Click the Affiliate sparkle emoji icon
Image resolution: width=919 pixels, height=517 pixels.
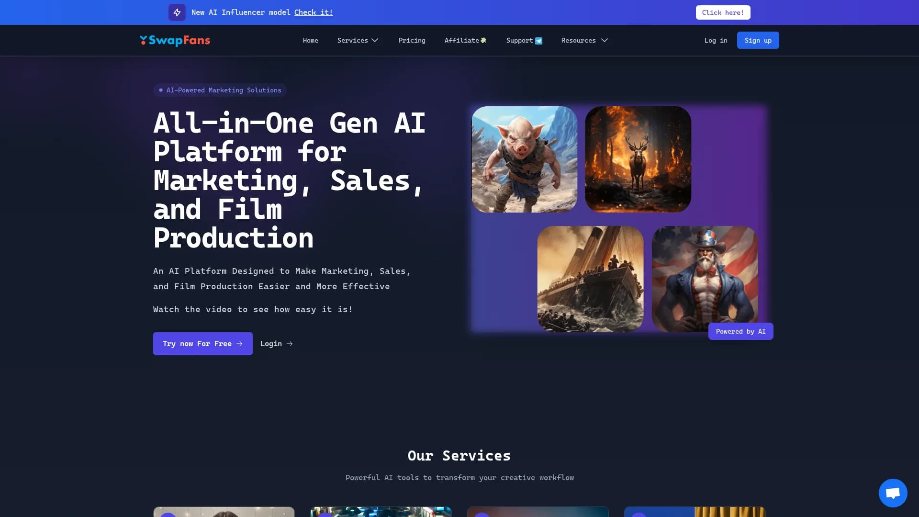point(483,40)
